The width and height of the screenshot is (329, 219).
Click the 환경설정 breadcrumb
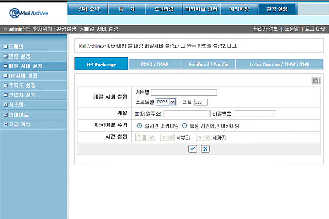pyautogui.click(x=66, y=29)
